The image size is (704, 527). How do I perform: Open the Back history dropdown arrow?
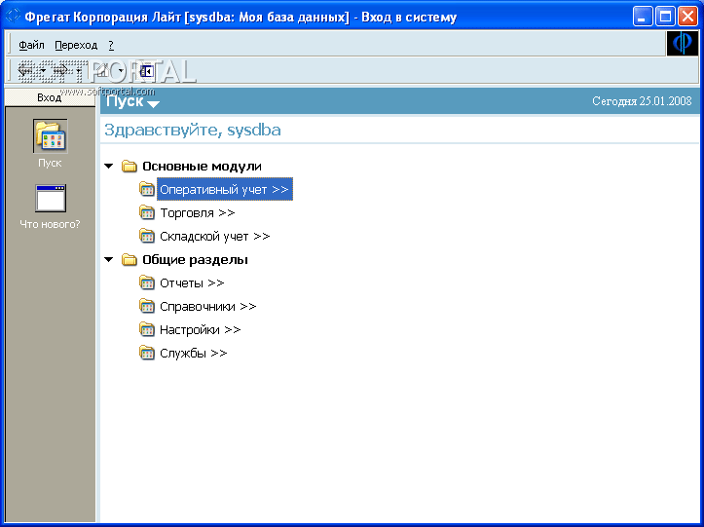[43, 70]
